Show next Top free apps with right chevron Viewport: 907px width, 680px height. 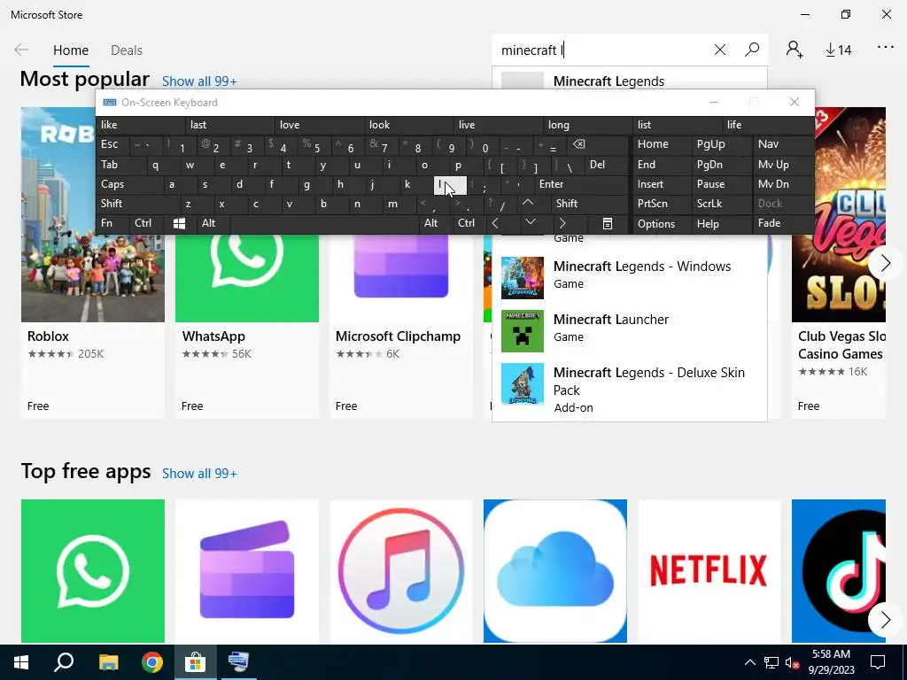coord(885,620)
